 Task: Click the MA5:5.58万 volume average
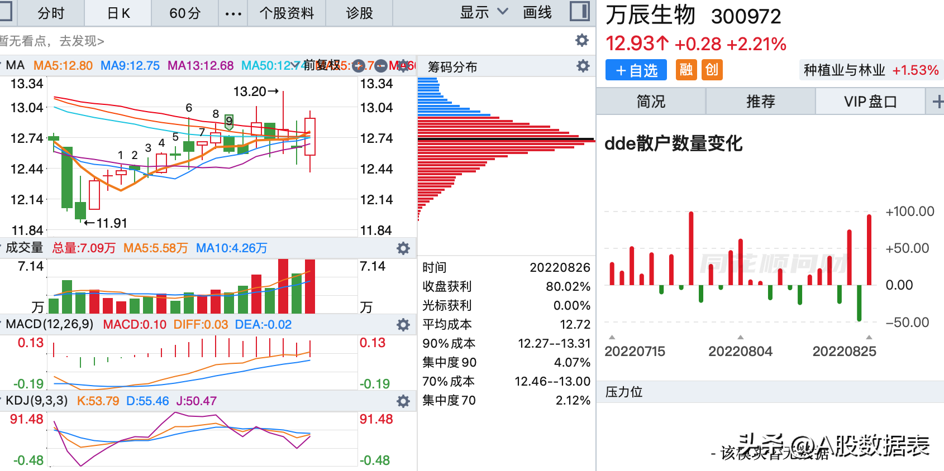point(156,248)
